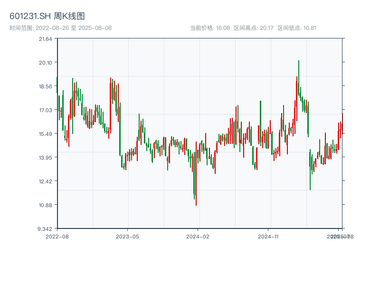Click the 区间高点 20.17 label
This screenshot has width=380, height=285.
point(253,28)
